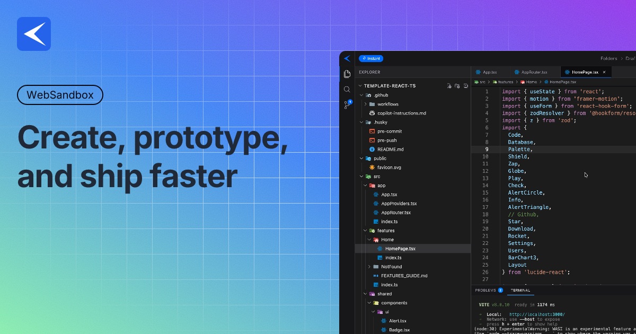
Task: Select HomePage.tsx in the file tree
Action: (413, 249)
